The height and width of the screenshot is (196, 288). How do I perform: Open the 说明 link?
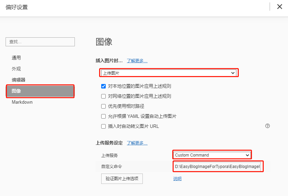click(x=177, y=179)
